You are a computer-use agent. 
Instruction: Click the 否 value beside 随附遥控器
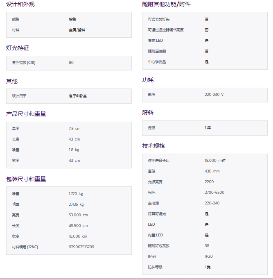pos(207,51)
